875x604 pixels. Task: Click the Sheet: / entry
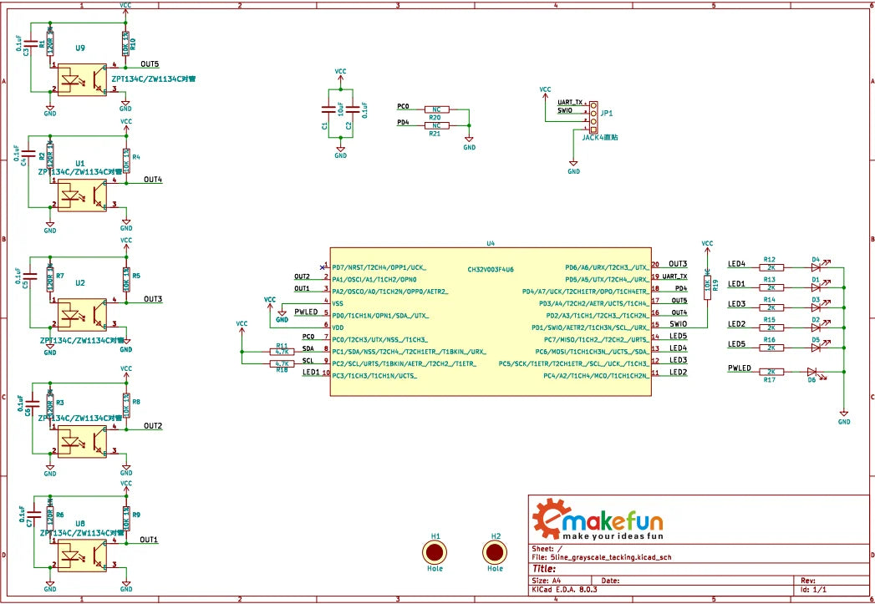(547, 549)
